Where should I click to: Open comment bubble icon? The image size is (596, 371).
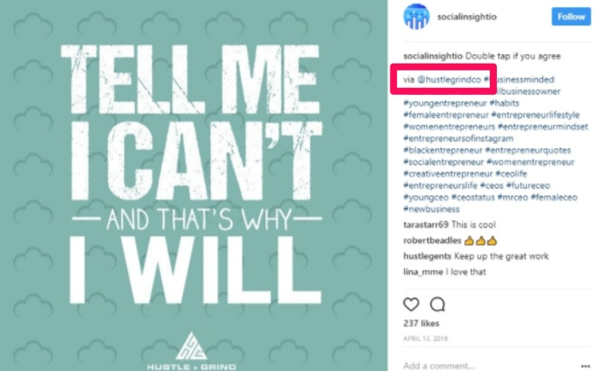438,305
